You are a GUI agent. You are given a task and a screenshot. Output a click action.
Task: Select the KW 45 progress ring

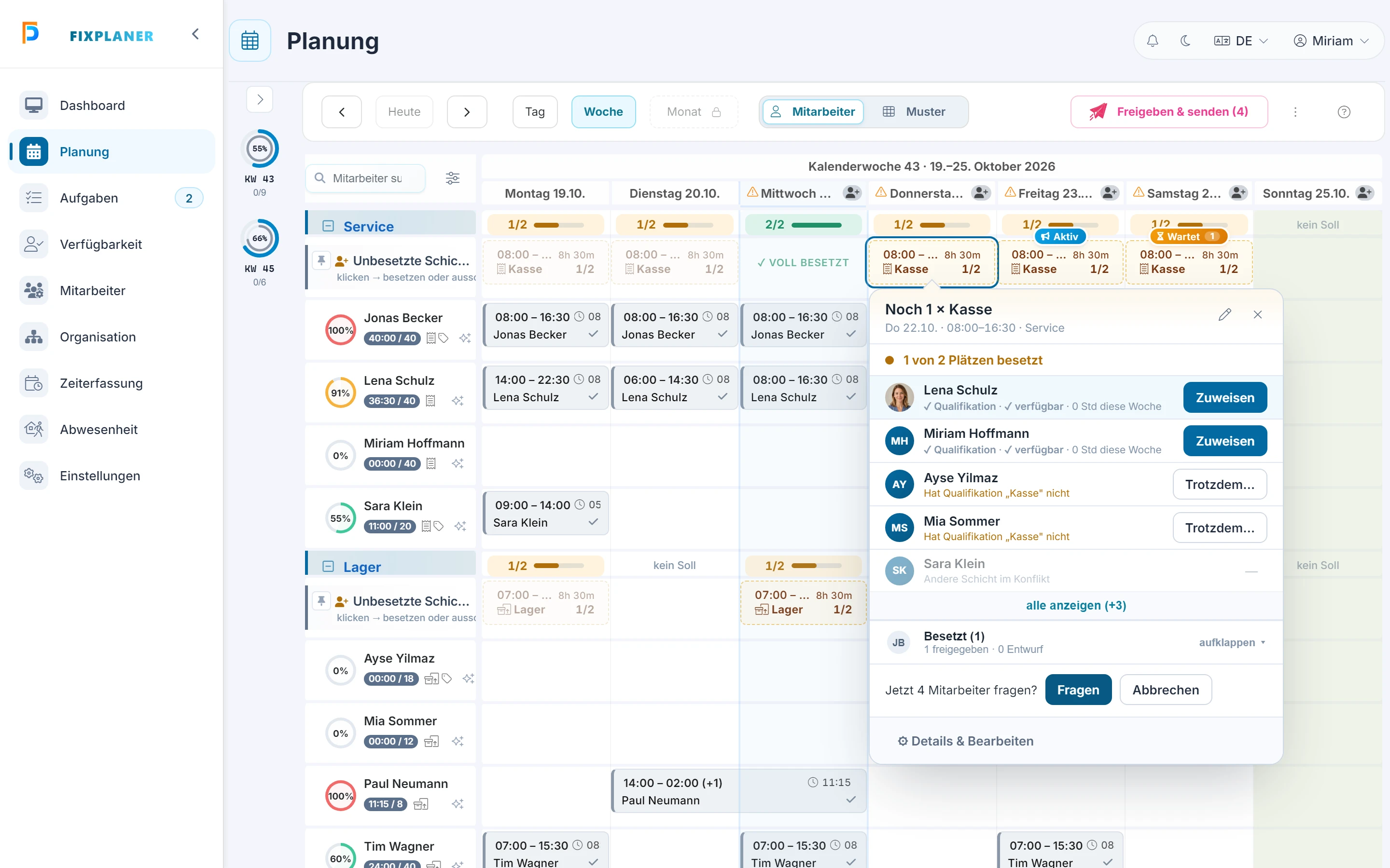pos(260,238)
